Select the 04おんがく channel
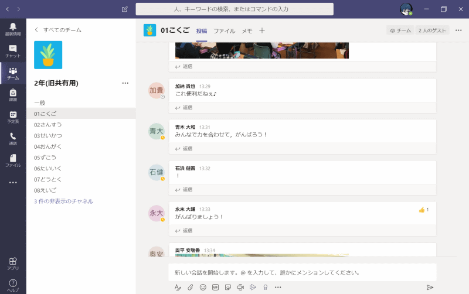 click(81, 146)
